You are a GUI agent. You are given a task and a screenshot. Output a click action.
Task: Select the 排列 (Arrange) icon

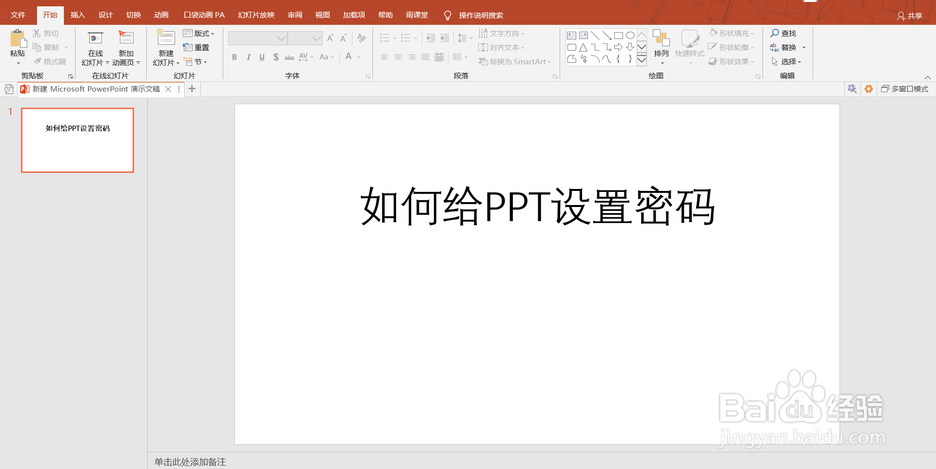pos(661,47)
